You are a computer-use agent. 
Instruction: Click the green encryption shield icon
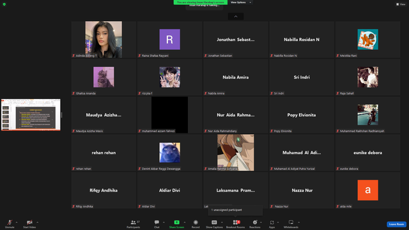click(x=4, y=4)
